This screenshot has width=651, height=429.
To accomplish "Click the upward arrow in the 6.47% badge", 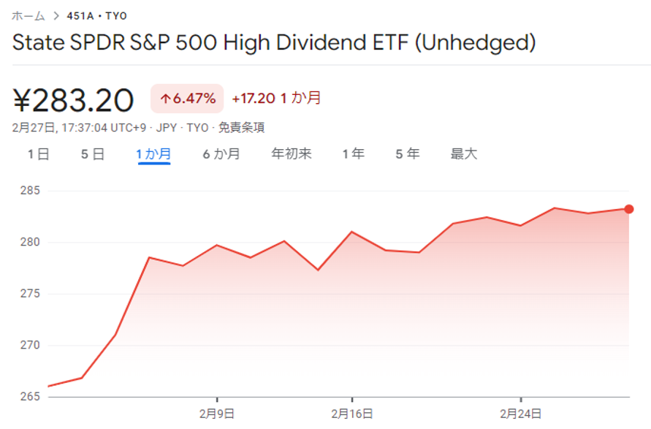I will click(x=165, y=99).
